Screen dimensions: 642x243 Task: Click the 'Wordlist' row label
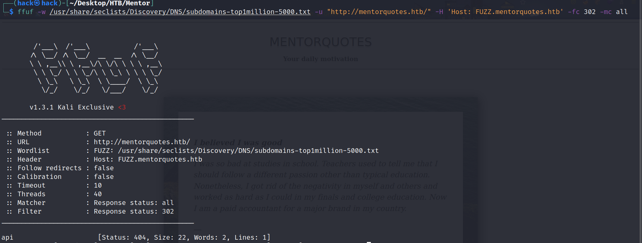[33, 151]
